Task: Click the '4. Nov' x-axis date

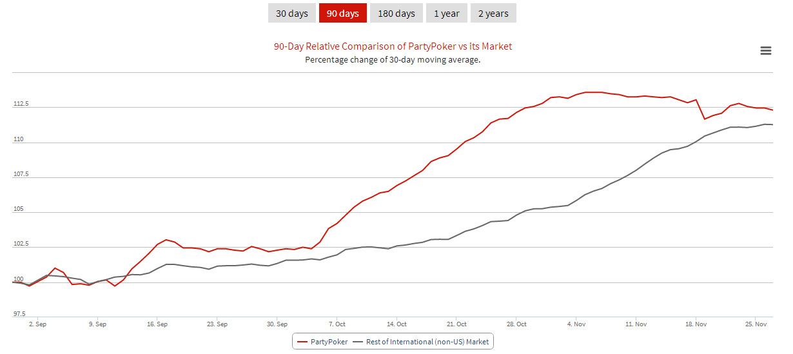Action: pyautogui.click(x=576, y=324)
